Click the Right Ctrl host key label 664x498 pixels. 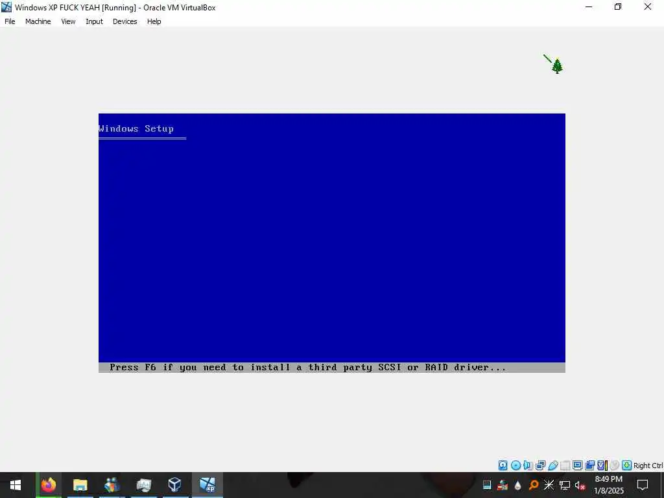[648, 466]
